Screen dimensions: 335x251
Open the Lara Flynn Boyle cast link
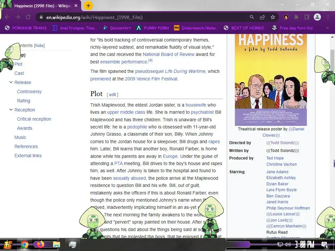click(281, 190)
